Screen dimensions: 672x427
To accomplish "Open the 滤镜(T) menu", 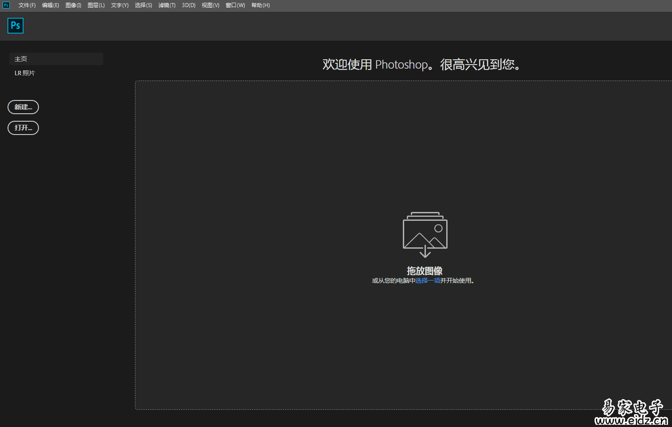I will tap(167, 5).
